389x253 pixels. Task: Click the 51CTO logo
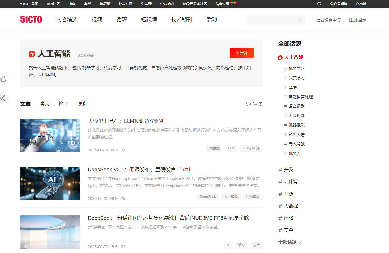click(31, 19)
